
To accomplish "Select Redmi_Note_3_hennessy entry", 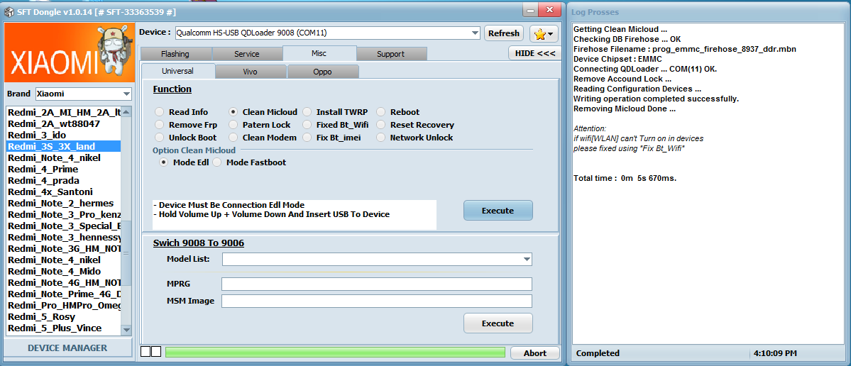I will (63, 238).
